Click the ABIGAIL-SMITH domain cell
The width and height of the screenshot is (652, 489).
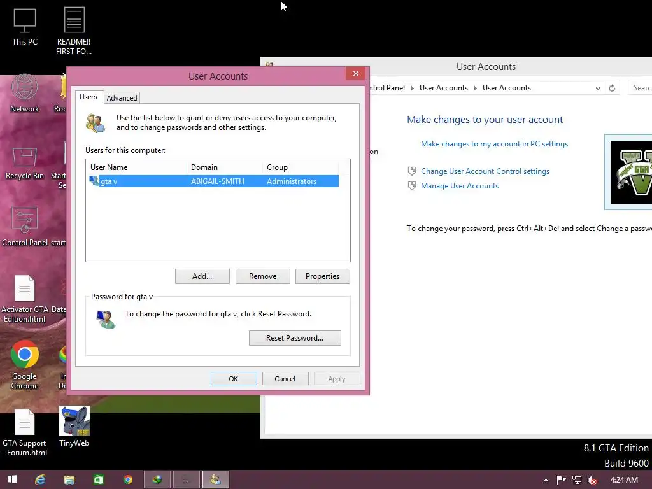click(x=218, y=181)
